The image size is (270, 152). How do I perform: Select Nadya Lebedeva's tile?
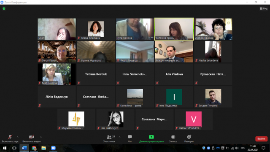(x=213, y=52)
